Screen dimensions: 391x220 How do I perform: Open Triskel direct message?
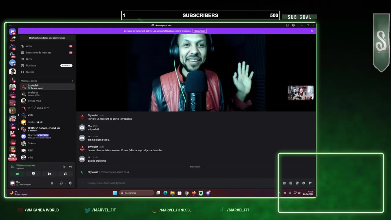coord(47,122)
